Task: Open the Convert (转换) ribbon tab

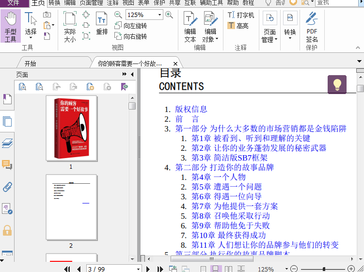Action: coord(55,3)
